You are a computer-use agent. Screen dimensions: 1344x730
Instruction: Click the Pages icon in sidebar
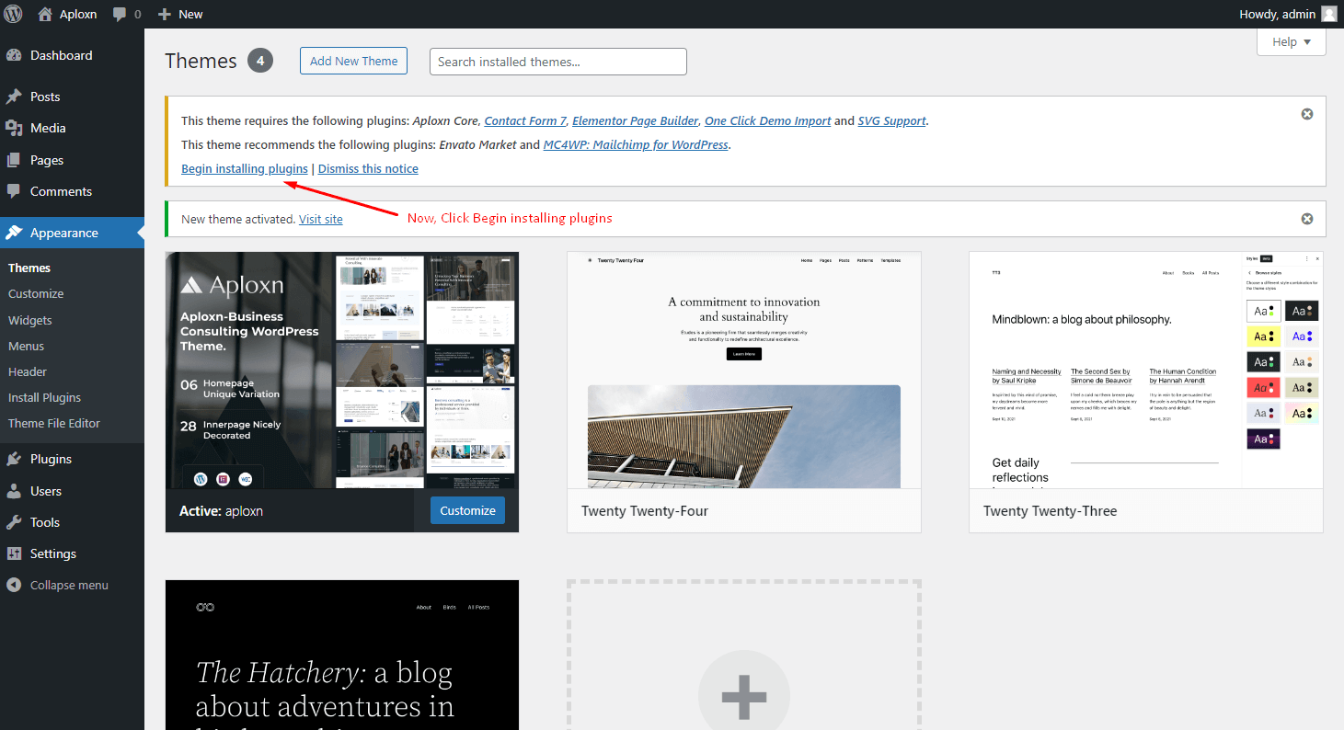14,160
